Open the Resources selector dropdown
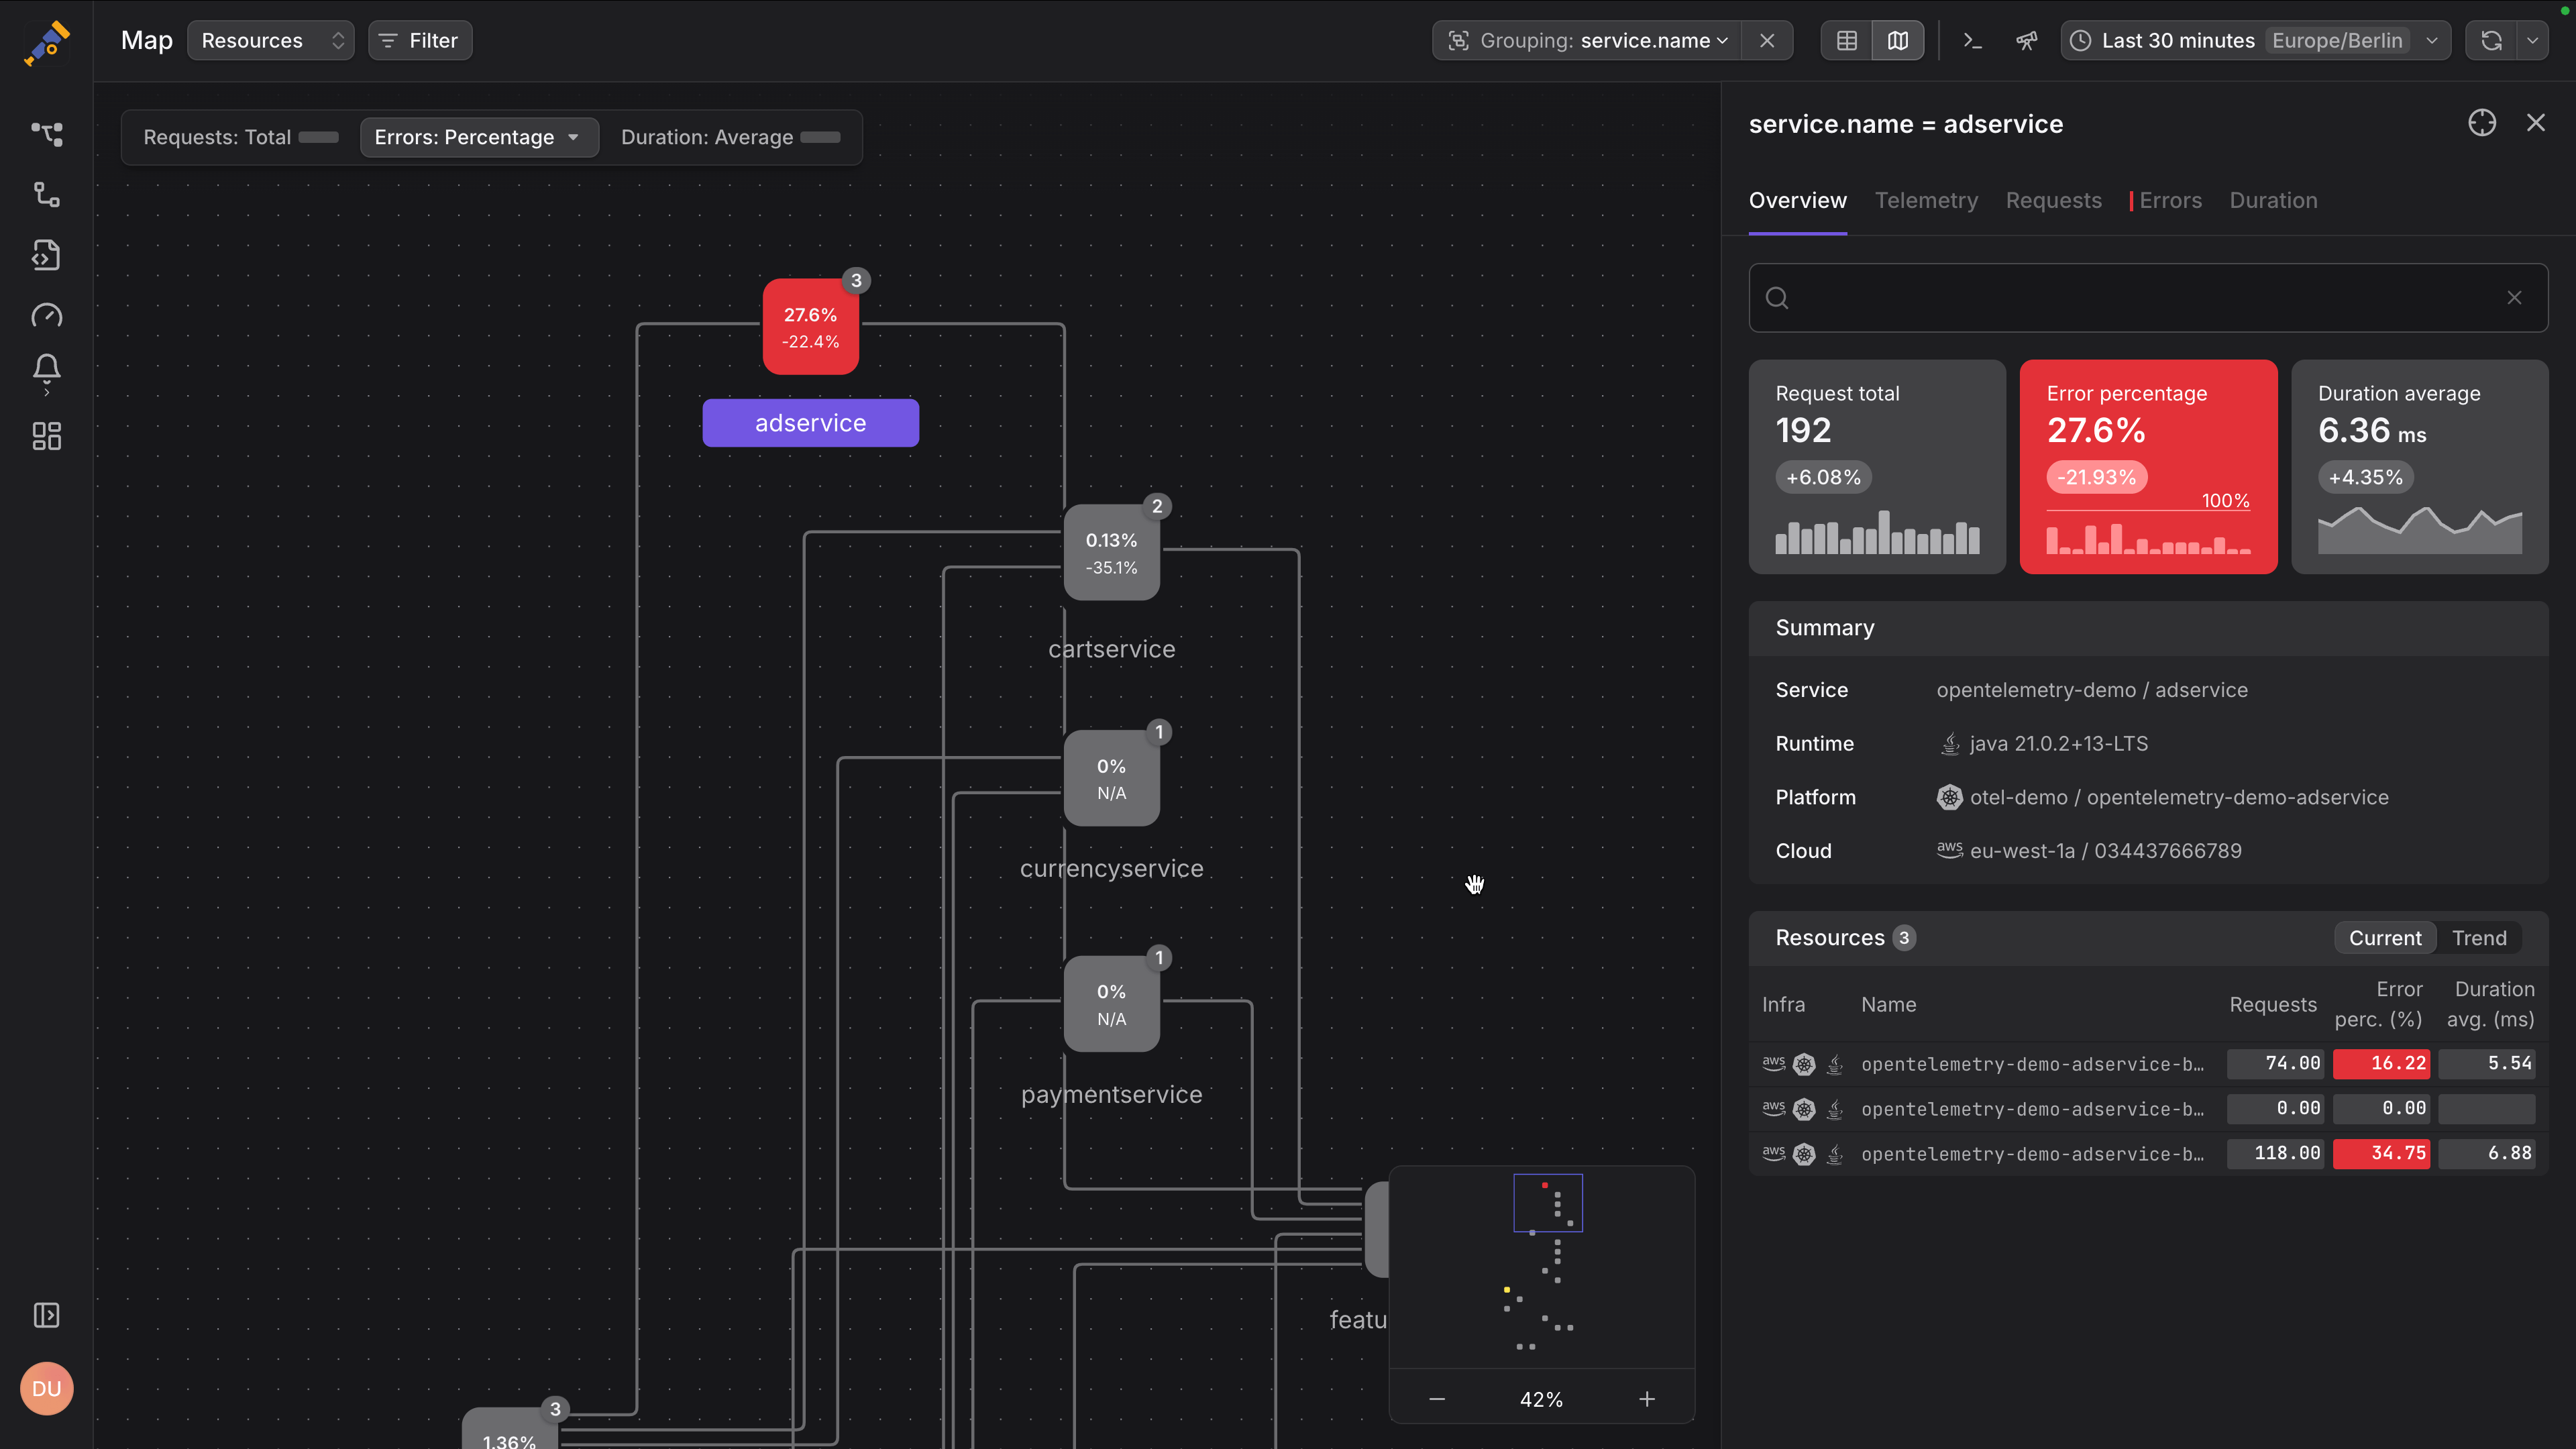 [x=271, y=41]
